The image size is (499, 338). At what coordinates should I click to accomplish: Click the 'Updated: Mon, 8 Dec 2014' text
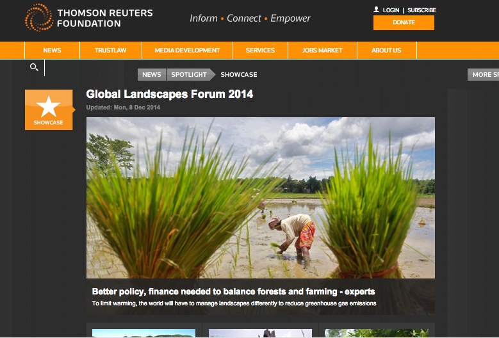123,108
